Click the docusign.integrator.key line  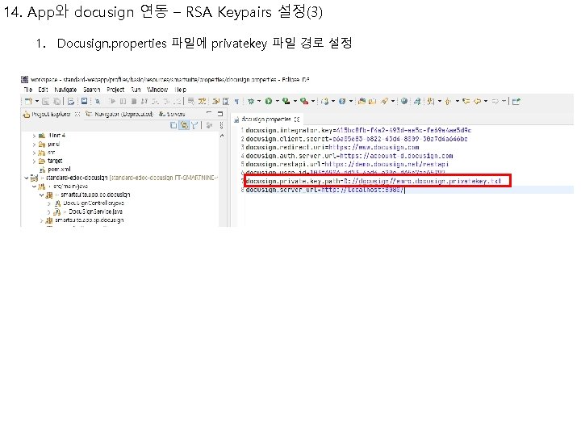click(x=358, y=131)
